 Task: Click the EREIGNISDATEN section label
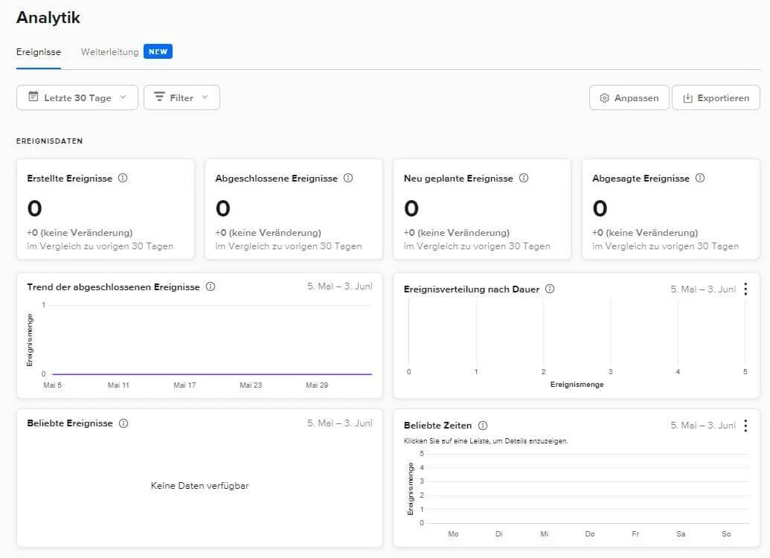50,141
